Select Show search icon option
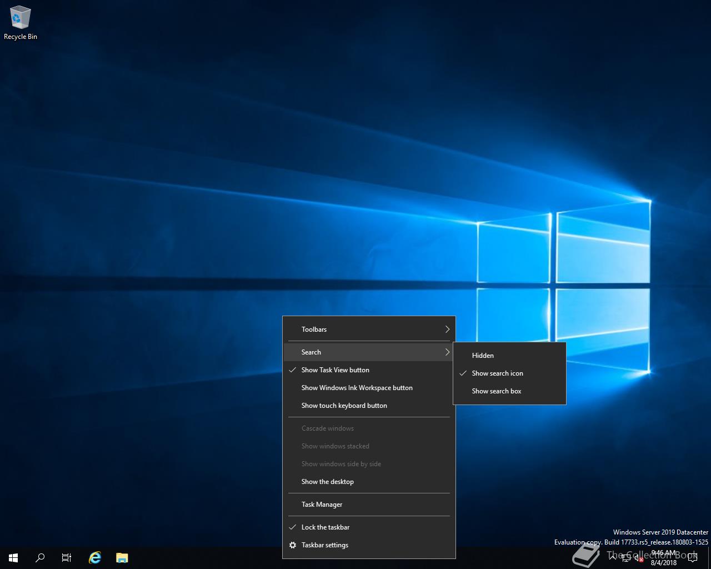Image resolution: width=711 pixels, height=569 pixels. click(510, 373)
